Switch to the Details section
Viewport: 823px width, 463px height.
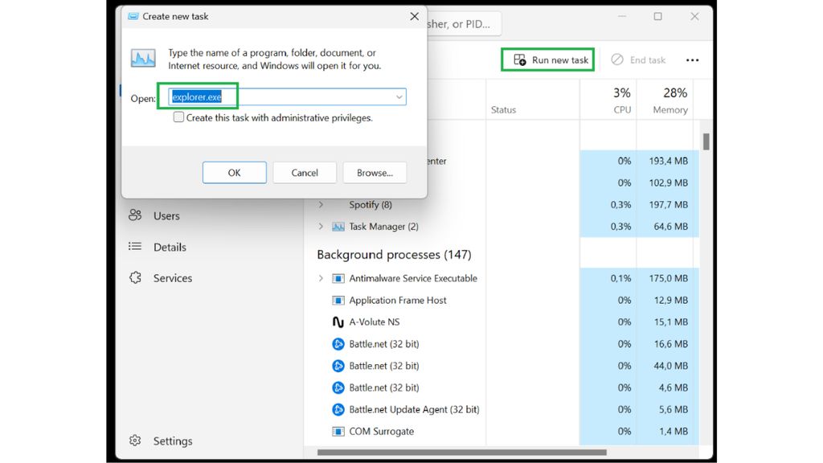[x=169, y=247]
